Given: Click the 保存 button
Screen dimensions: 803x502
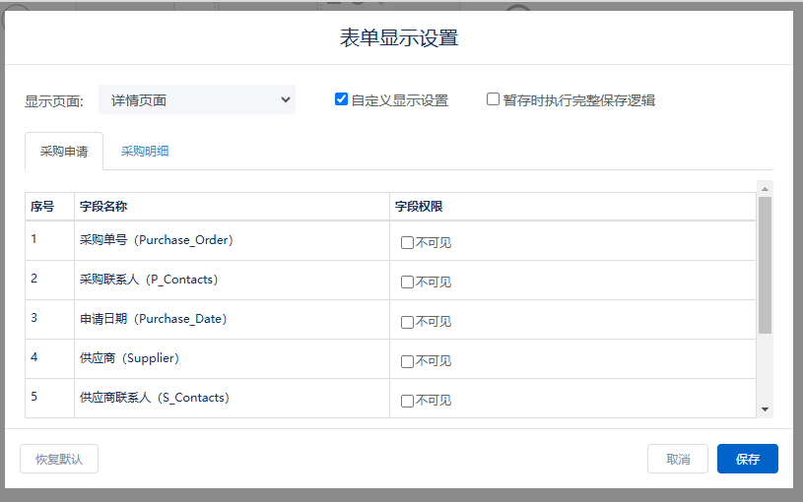Looking at the screenshot, I should pyautogui.click(x=747, y=459).
